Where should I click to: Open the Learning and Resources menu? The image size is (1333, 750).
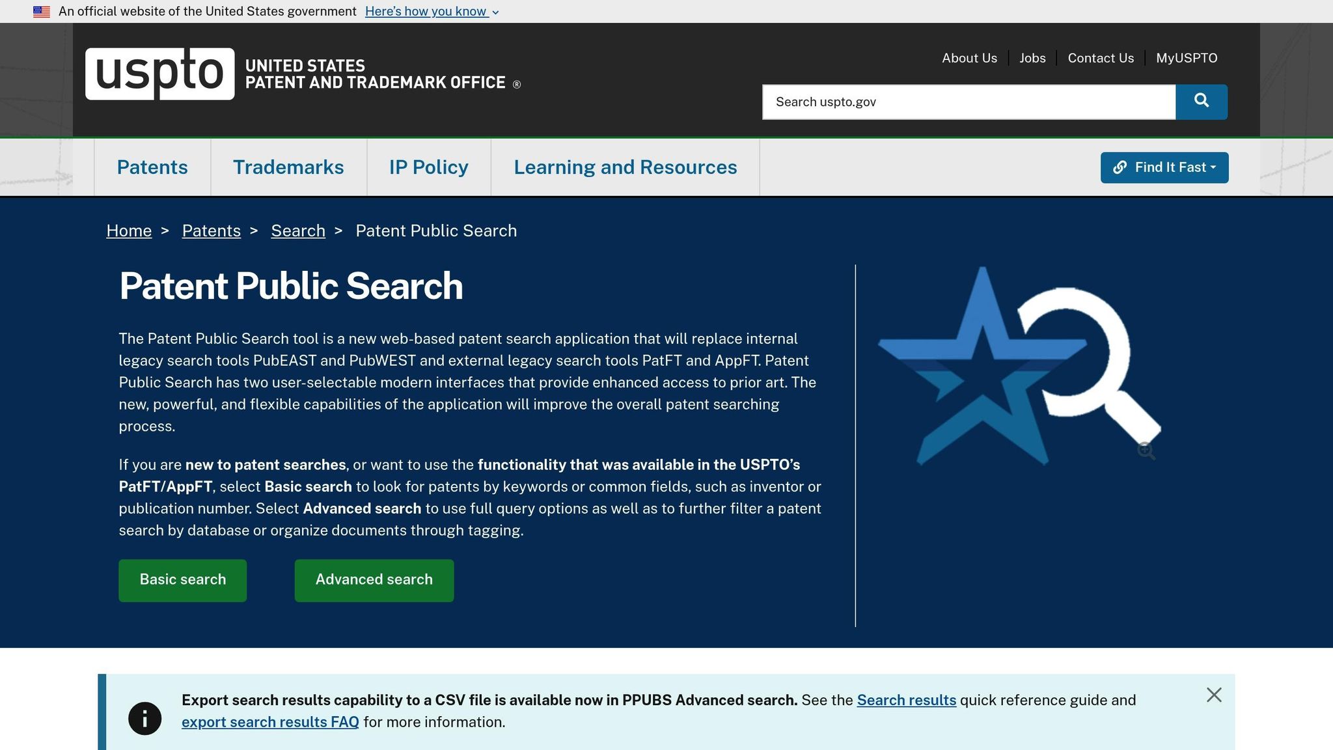(x=625, y=167)
